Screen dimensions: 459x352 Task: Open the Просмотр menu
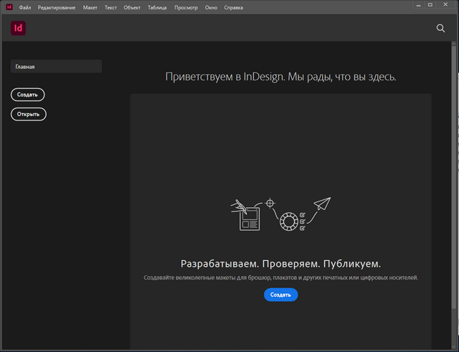186,8
